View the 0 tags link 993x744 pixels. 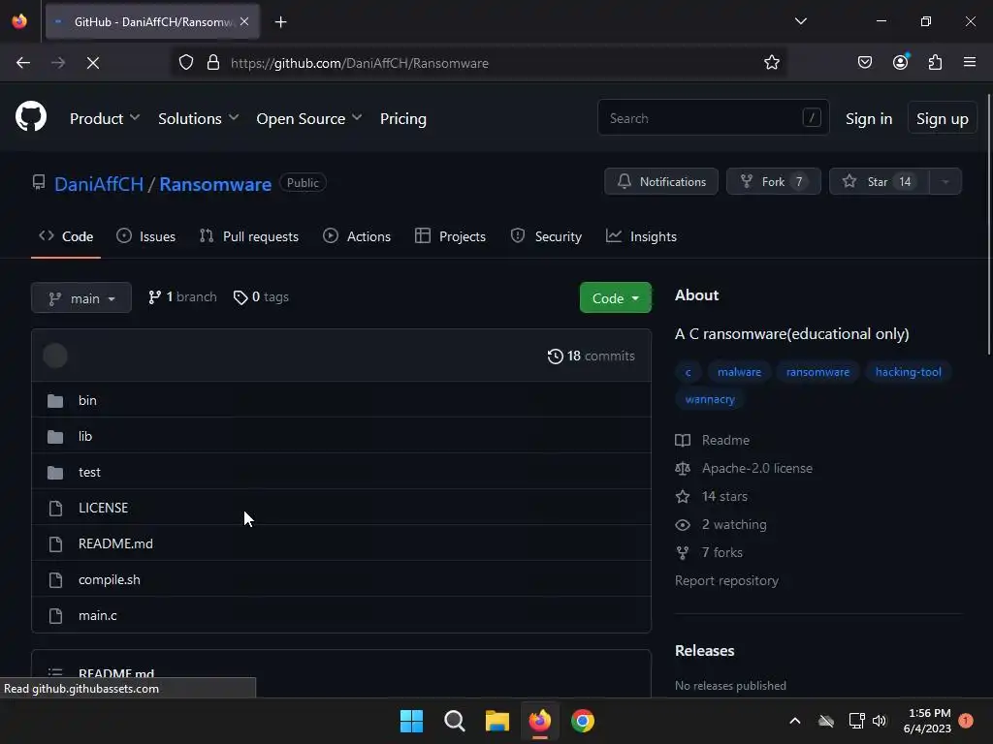pos(261,297)
